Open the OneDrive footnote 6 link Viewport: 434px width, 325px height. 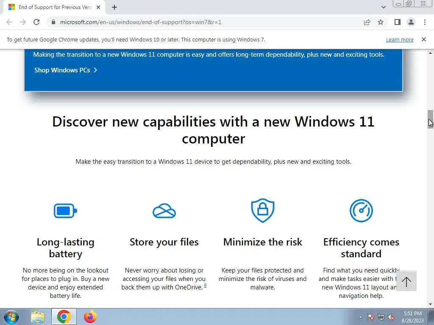pyautogui.click(x=205, y=286)
